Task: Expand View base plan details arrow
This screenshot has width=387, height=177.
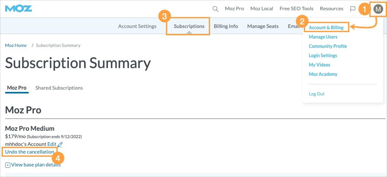Action: click(x=8, y=165)
